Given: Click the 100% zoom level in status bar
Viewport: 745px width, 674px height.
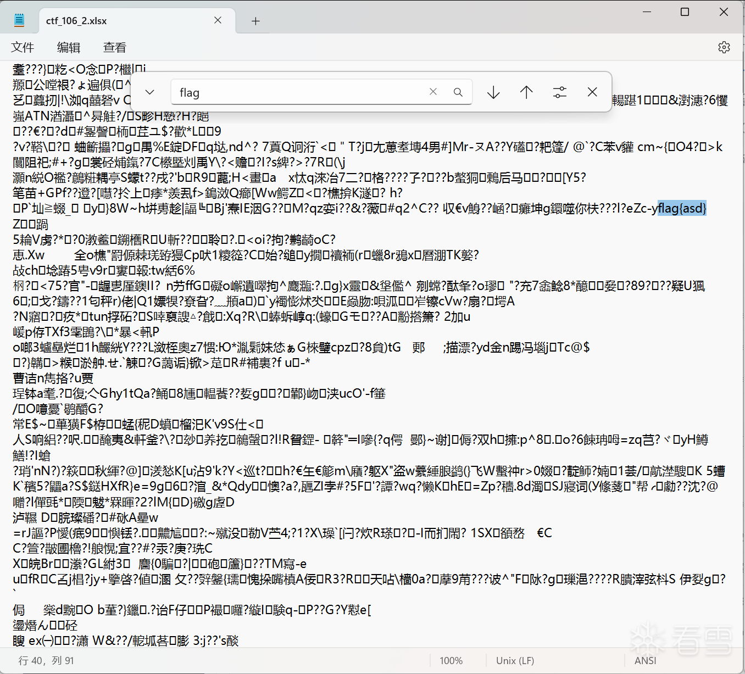Looking at the screenshot, I should click(451, 660).
